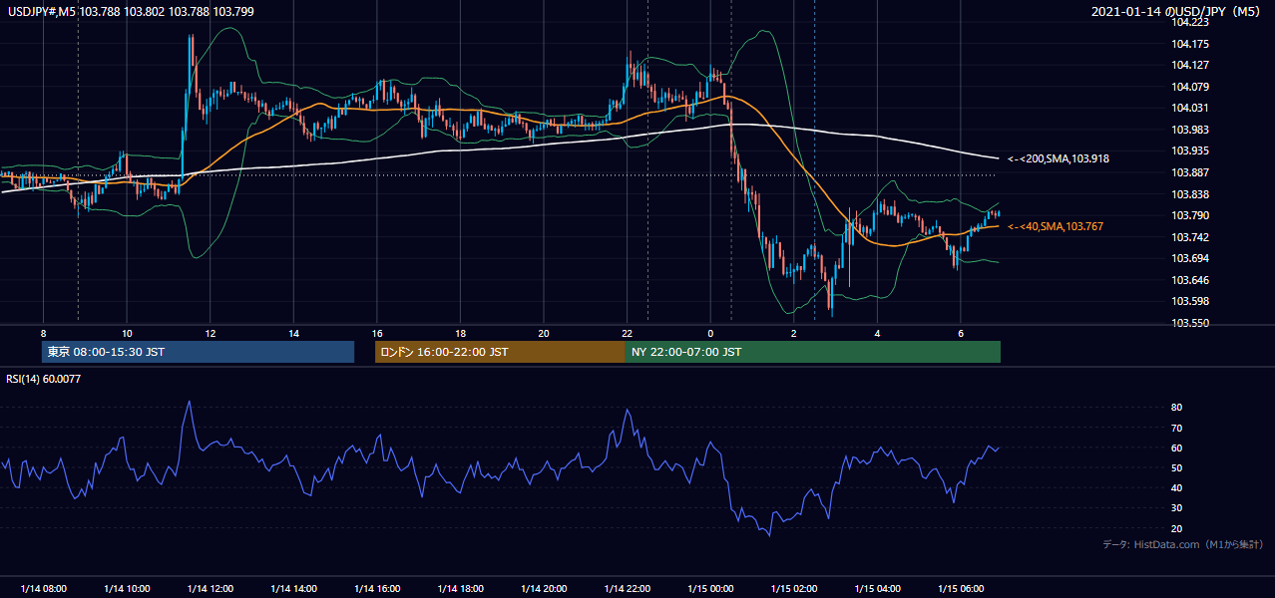Click the 1/14 10:00 time label
The height and width of the screenshot is (598, 1275).
(x=127, y=589)
